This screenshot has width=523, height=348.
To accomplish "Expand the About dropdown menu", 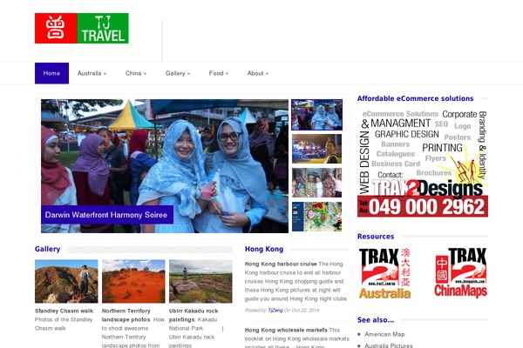I will click(258, 73).
